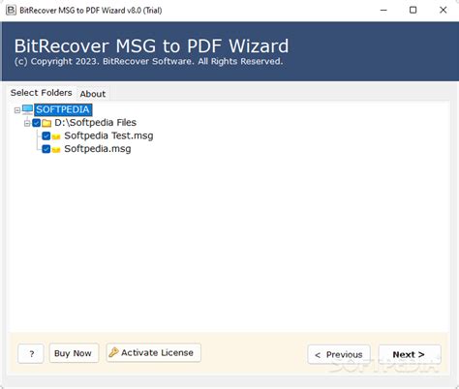Image resolution: width=459 pixels, height=389 pixels.
Task: Maximize the BitRecover window
Action: [413, 10]
